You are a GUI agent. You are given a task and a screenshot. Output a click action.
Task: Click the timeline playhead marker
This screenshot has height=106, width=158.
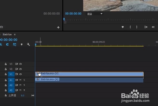[x=36, y=45]
